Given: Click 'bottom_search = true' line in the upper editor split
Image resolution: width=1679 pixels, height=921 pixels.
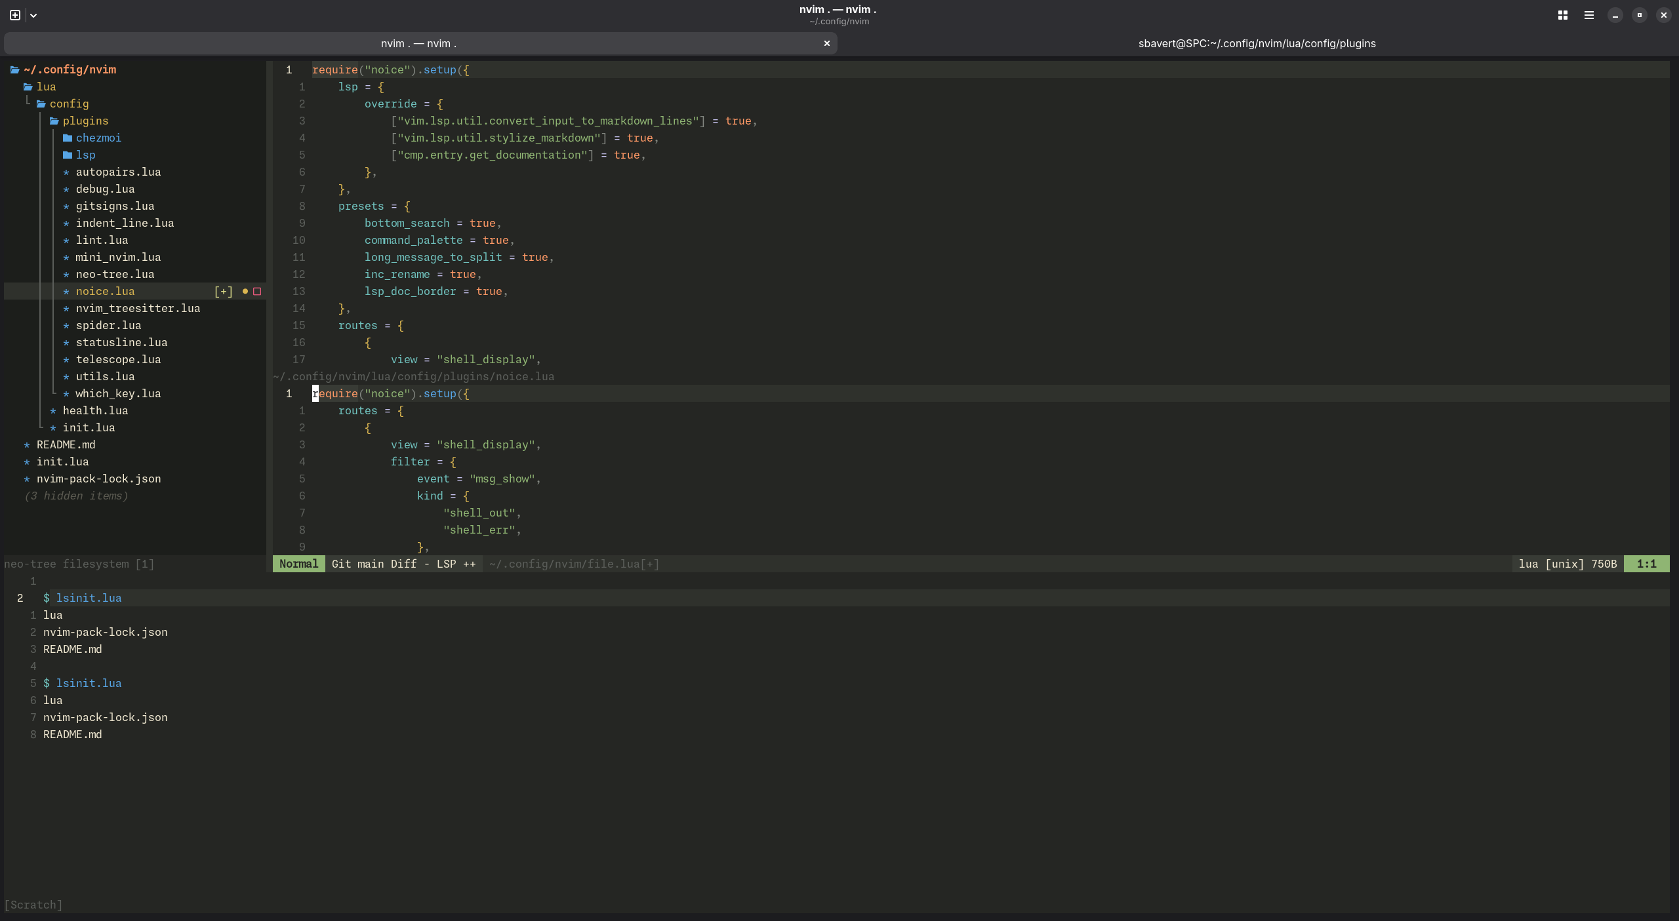Looking at the screenshot, I should [433, 223].
